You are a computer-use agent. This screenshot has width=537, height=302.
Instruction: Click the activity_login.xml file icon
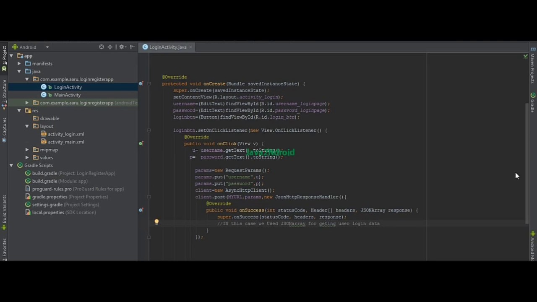point(44,134)
